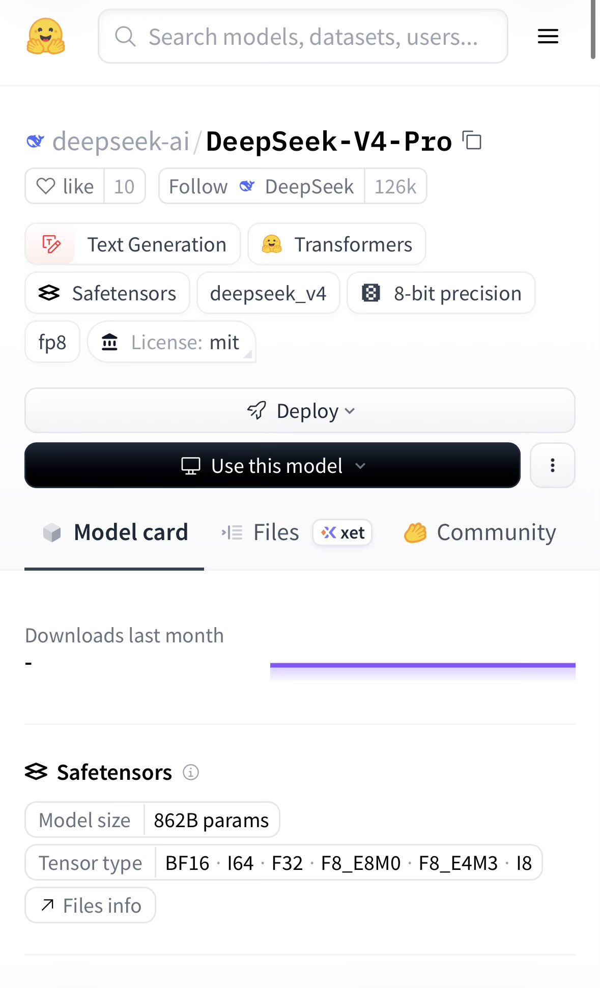Image resolution: width=600 pixels, height=988 pixels.
Task: Open the License: mit tag dropdown
Action: click(172, 342)
